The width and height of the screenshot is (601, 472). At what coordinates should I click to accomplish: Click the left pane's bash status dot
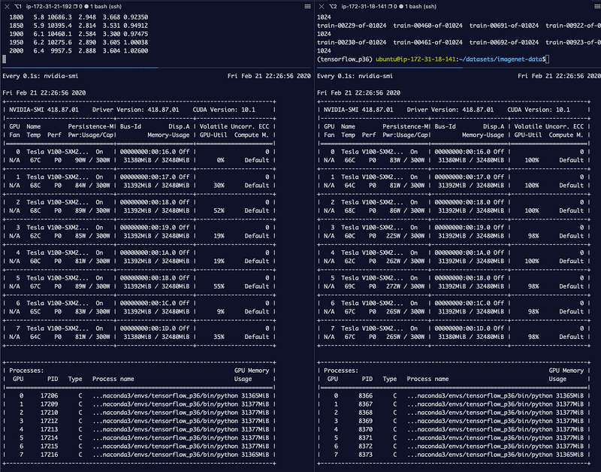tap(88, 6)
